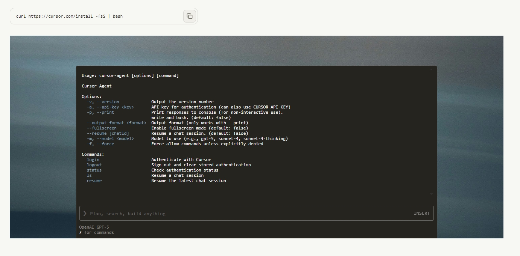Viewport: 520px width, 256px height.
Task: Click the INSERT mode indicator
Action: point(421,213)
